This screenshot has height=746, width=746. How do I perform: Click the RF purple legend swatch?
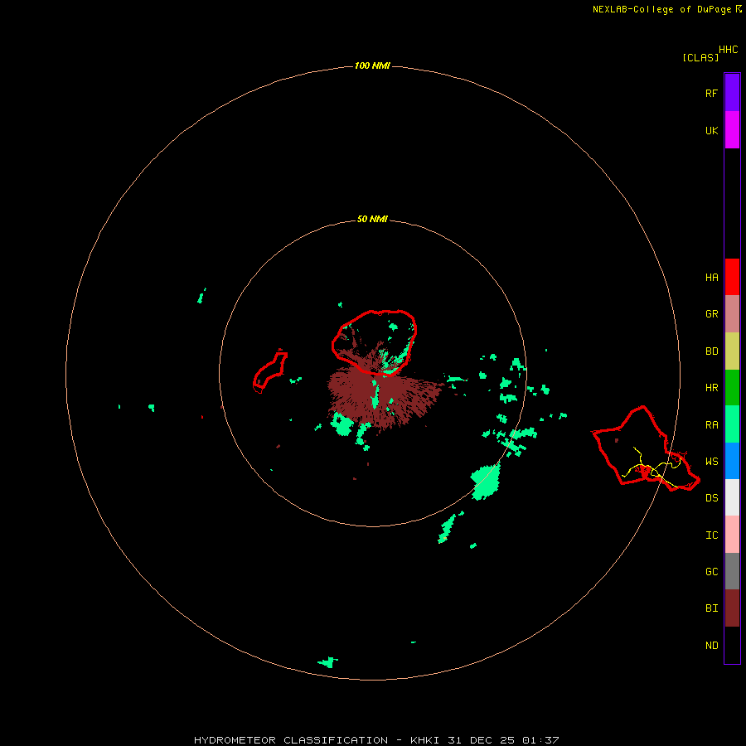[732, 93]
